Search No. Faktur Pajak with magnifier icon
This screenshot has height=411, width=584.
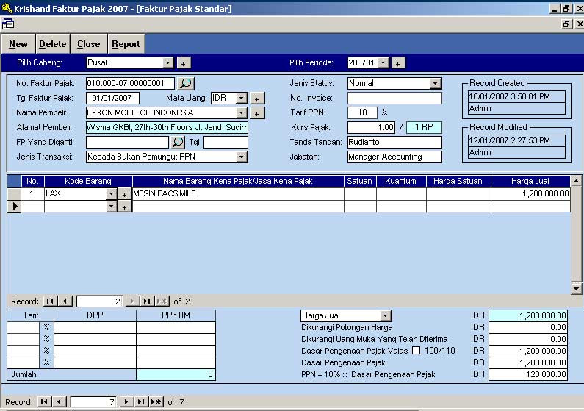185,84
